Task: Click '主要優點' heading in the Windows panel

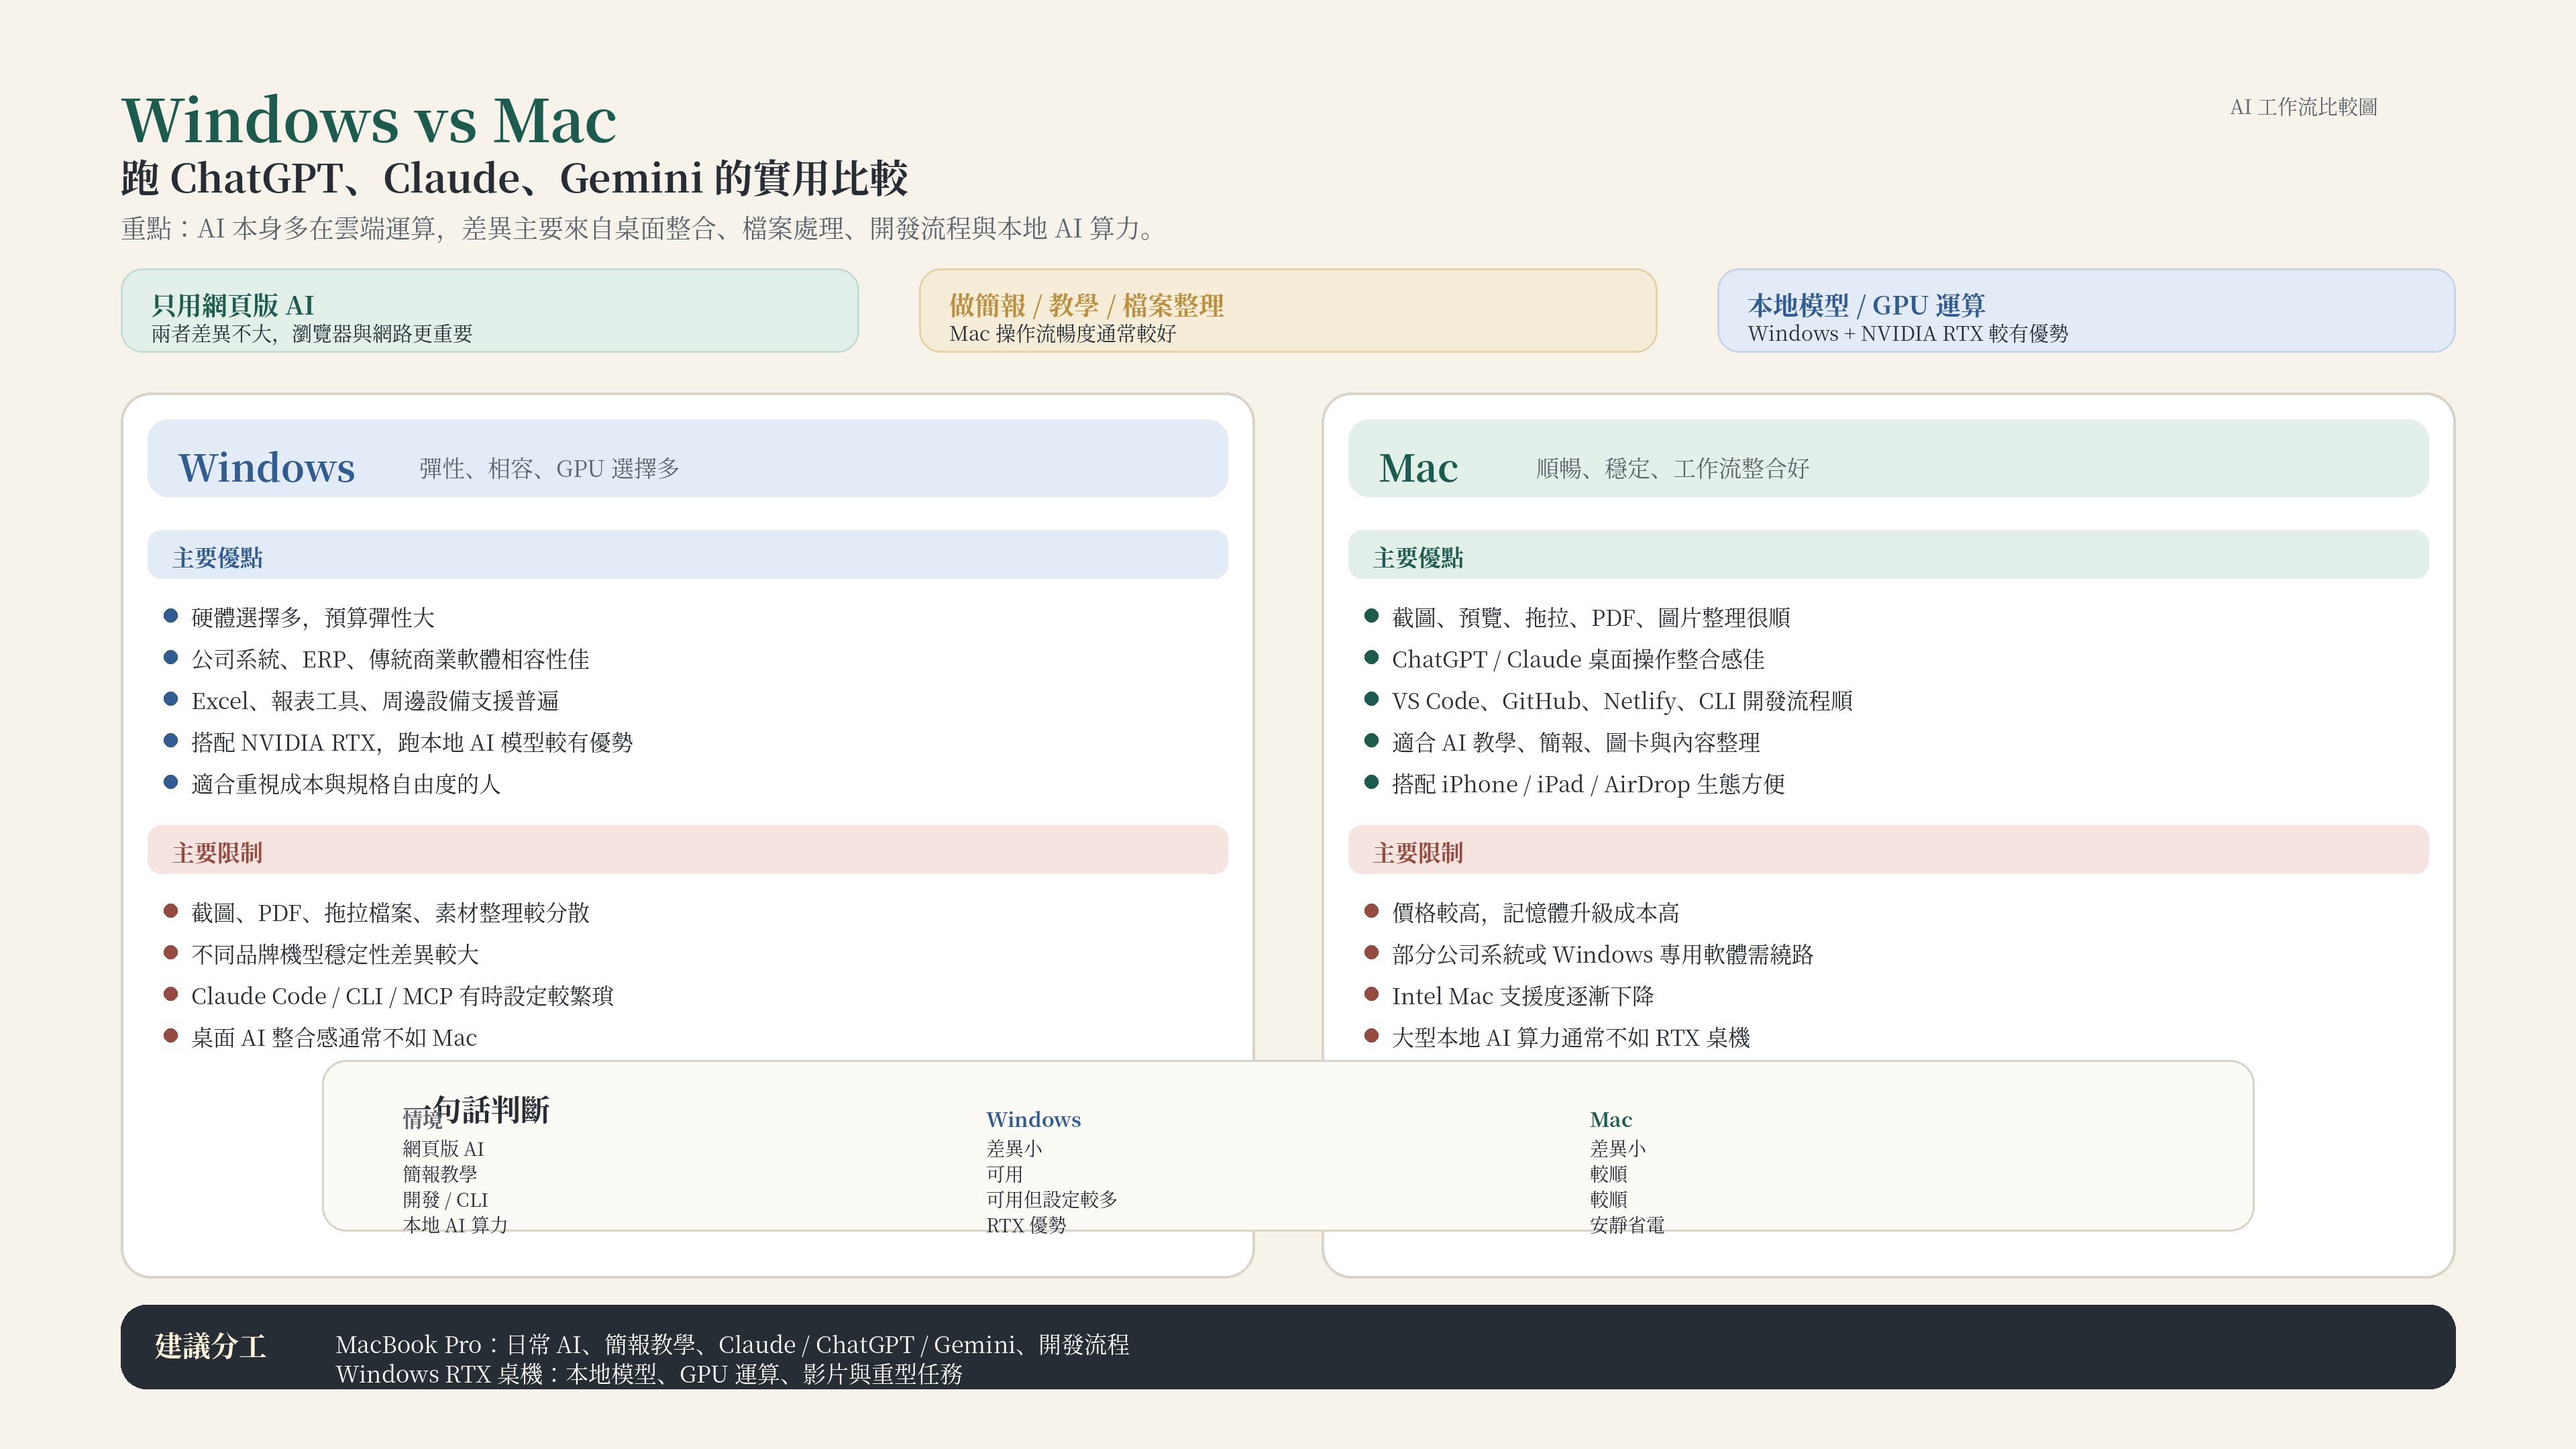Action: 217,557
